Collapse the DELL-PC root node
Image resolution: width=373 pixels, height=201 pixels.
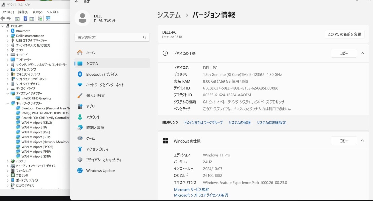[3, 26]
